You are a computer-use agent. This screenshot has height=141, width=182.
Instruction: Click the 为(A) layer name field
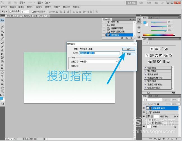[x=99, y=53]
